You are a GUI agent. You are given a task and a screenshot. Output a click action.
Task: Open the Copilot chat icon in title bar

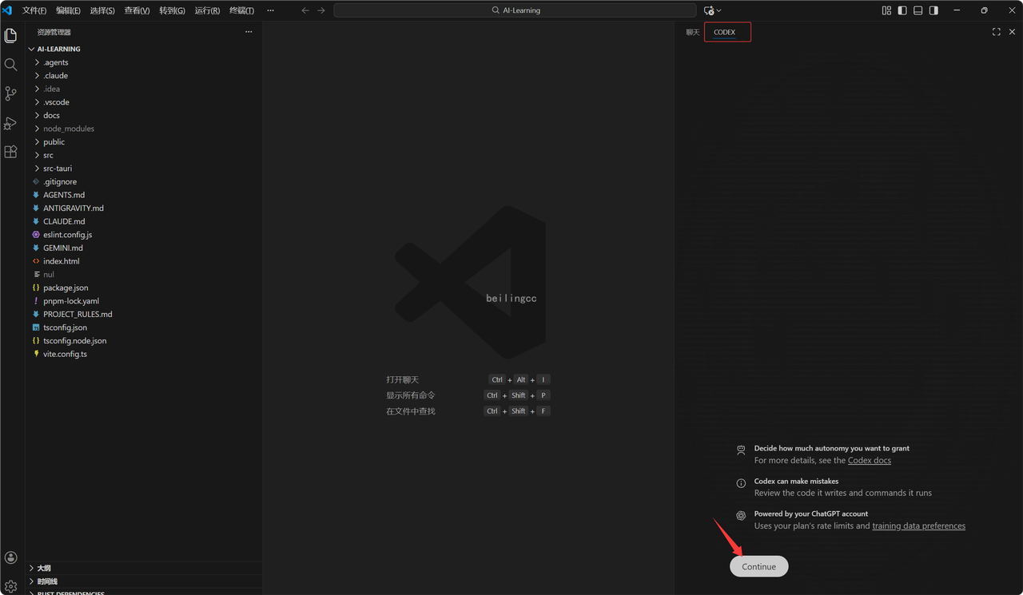[x=708, y=10]
